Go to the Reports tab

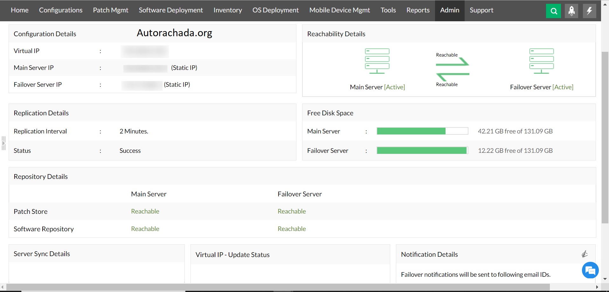coord(418,10)
